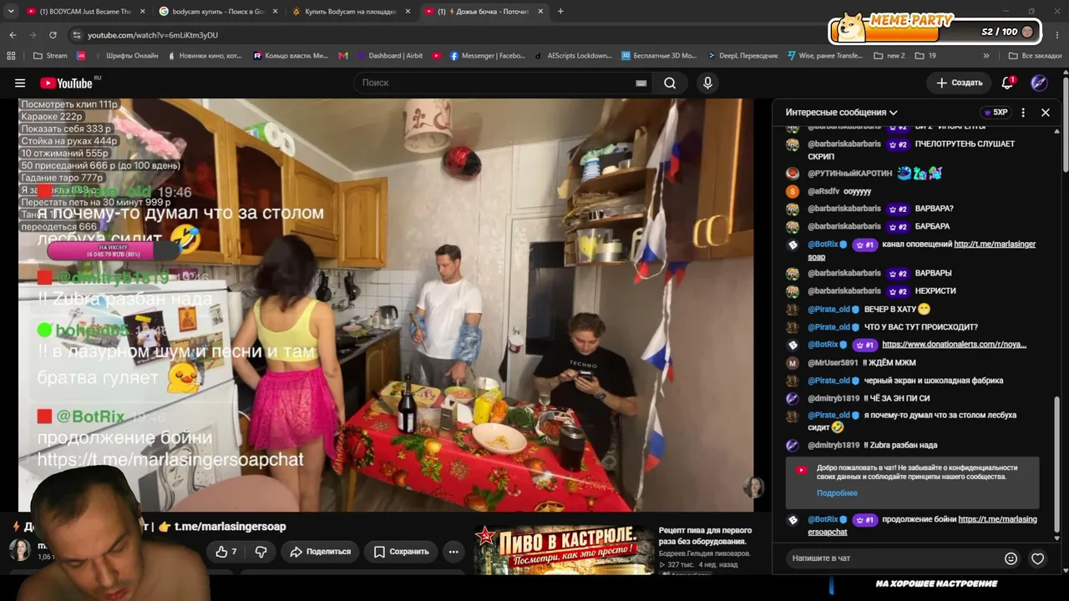Open the YouTube bookmark icon in bookmarks bar
The image size is (1069, 601).
(437, 56)
